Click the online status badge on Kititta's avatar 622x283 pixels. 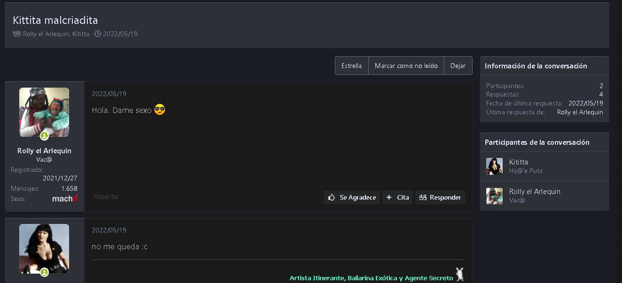point(44,272)
